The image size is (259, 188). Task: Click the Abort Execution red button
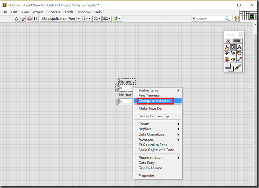29,19
